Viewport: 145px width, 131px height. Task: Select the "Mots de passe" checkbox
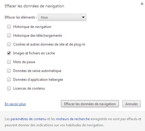click(9, 62)
